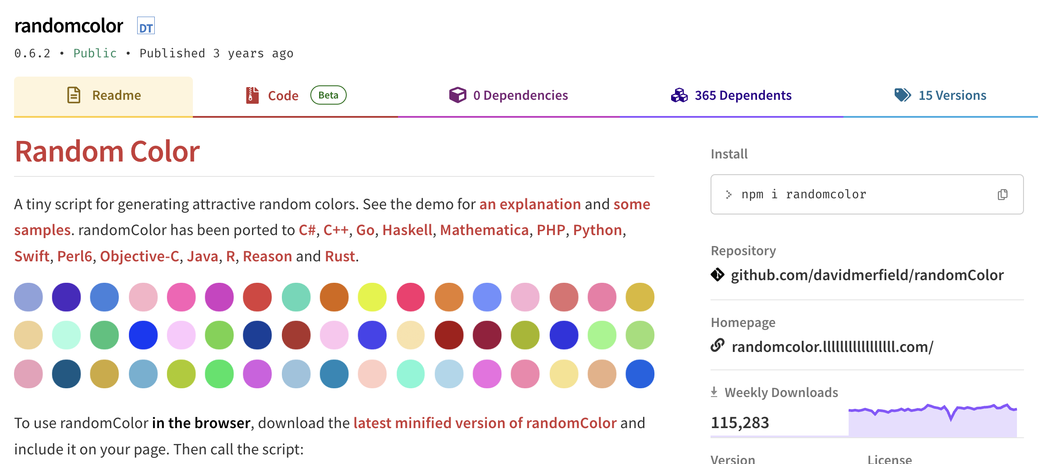Open the Mathematica port link
The height and width of the screenshot is (464, 1045).
[x=484, y=230]
